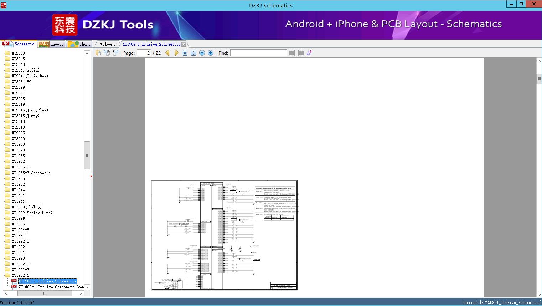Zoom in with the plus icon
542x306 pixels.
[x=211, y=53]
